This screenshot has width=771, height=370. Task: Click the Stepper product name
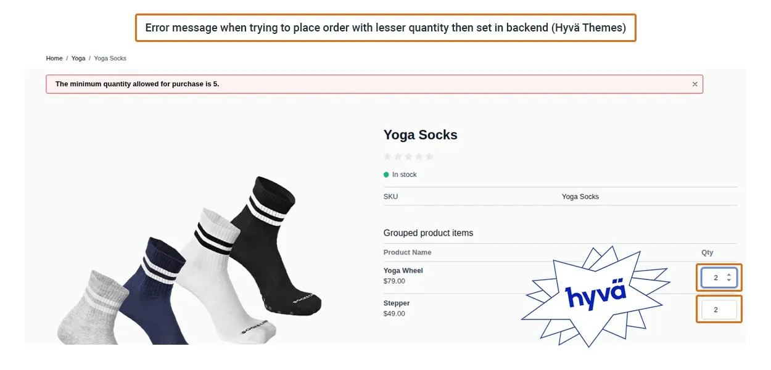(397, 303)
